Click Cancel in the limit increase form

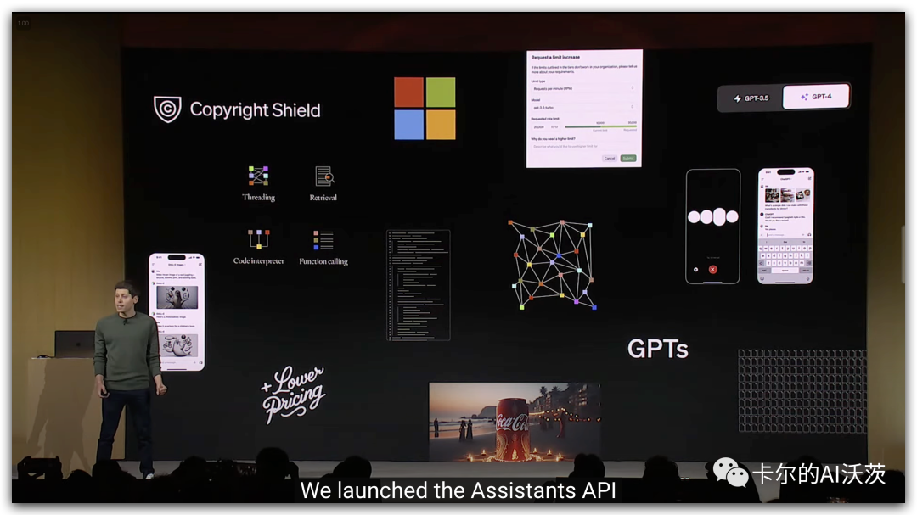[610, 158]
